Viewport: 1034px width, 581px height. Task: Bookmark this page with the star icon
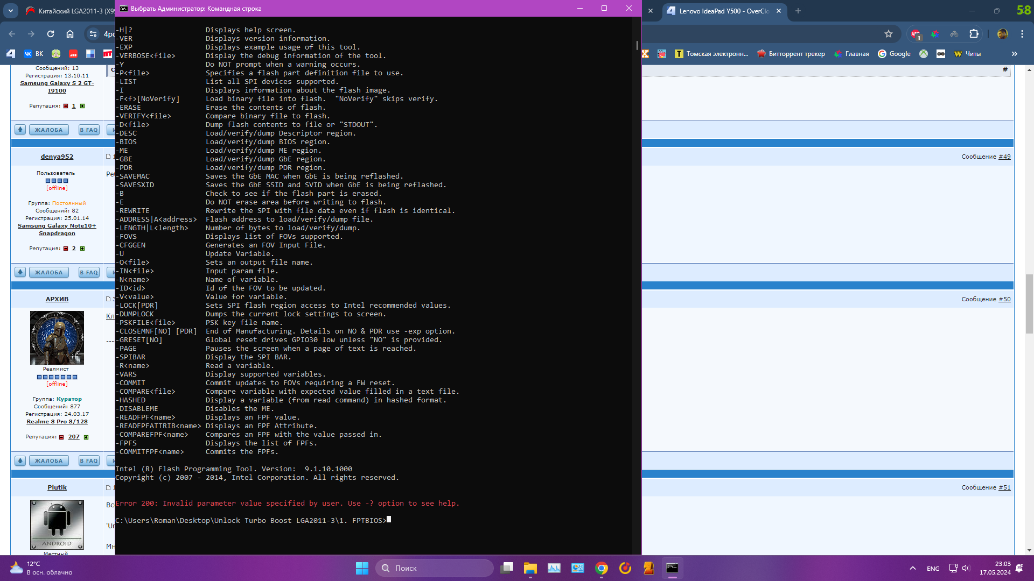tap(889, 34)
